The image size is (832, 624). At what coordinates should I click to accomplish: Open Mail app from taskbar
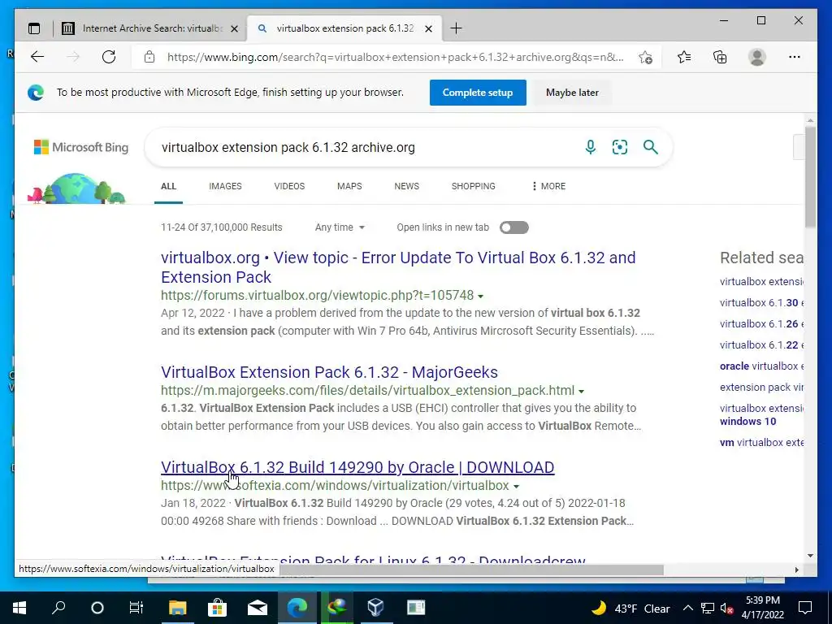coord(258,608)
